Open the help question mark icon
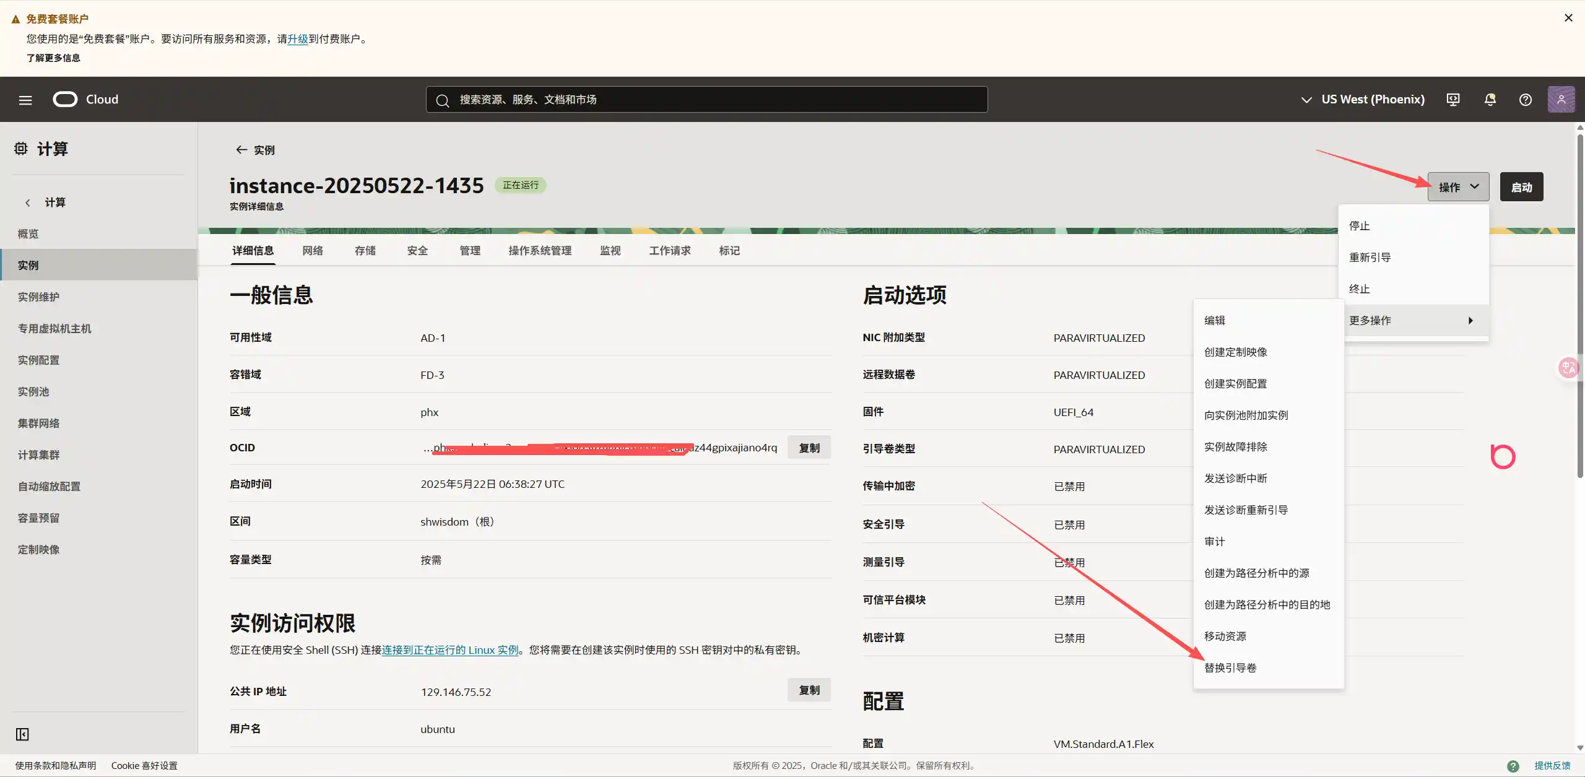The width and height of the screenshot is (1585, 777). pos(1526,100)
